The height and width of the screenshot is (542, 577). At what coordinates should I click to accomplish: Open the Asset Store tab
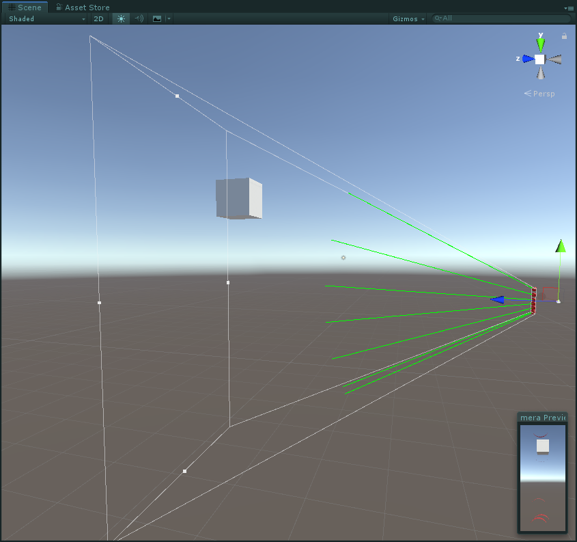pyautogui.click(x=83, y=7)
